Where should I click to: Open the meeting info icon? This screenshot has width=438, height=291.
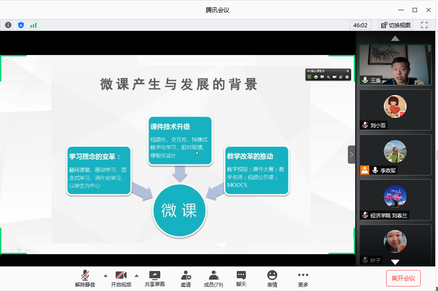(x=8, y=25)
